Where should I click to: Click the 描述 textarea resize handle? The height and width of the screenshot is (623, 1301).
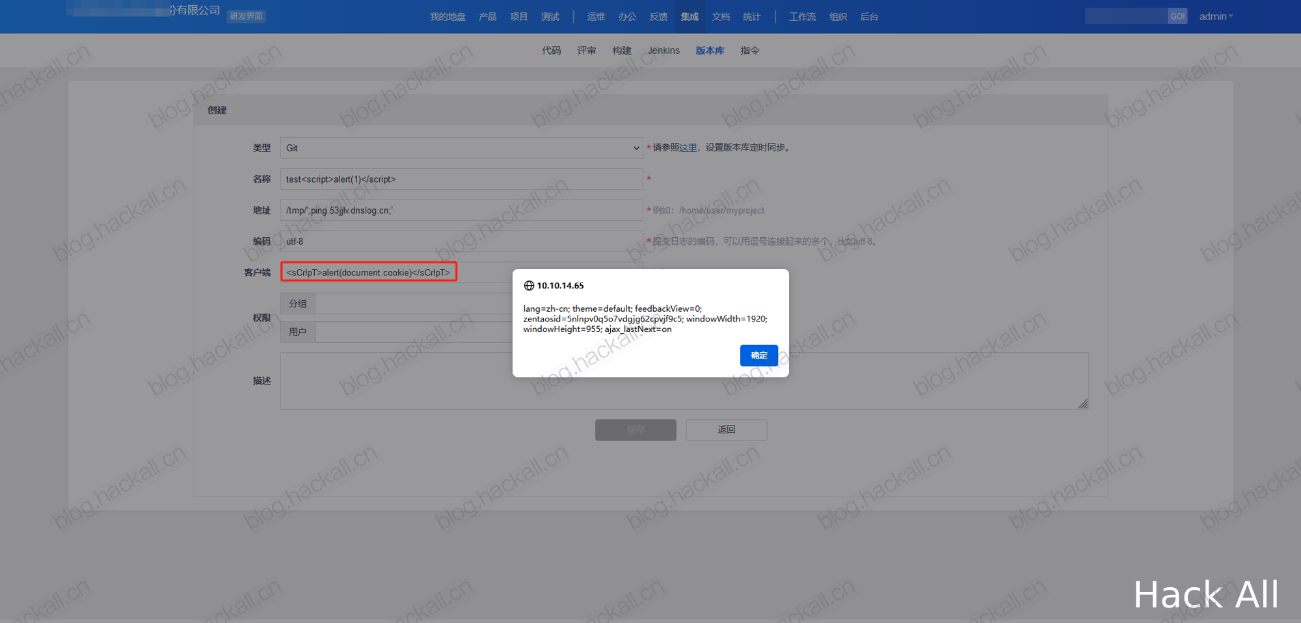(x=1083, y=404)
